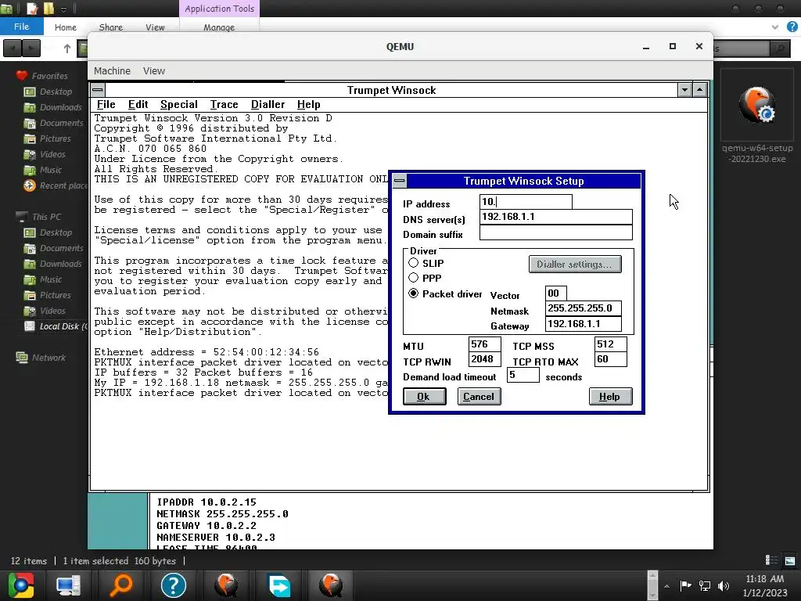The image size is (801, 601).
Task: Click the Dialler settings button
Action: pos(575,265)
